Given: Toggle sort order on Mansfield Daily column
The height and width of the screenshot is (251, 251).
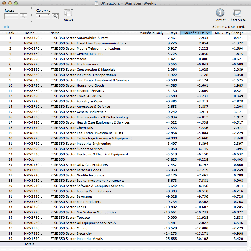Looking at the screenshot, I should (x=196, y=33).
